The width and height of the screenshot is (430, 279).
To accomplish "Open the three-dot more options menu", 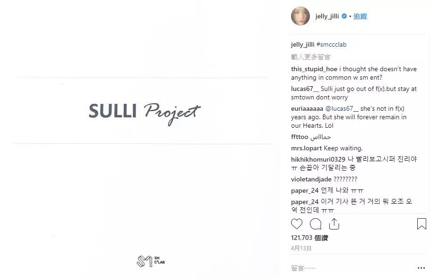I will tap(421, 268).
